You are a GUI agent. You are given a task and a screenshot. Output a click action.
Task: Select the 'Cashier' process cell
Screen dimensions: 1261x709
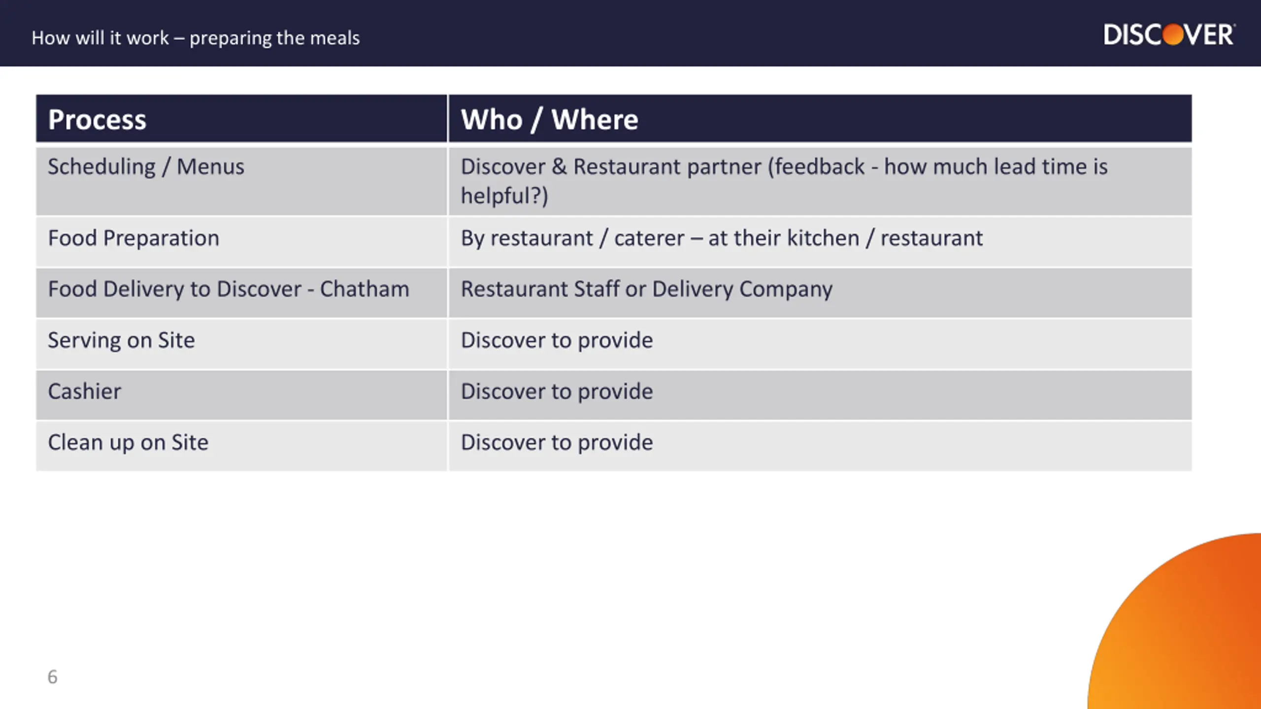[241, 395]
